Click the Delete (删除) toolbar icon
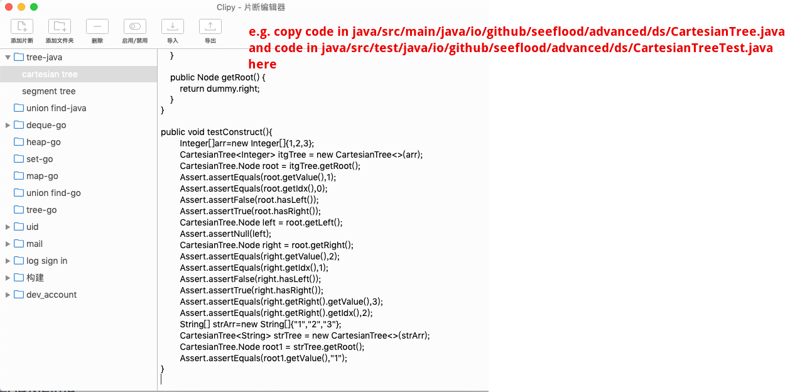 [x=97, y=26]
